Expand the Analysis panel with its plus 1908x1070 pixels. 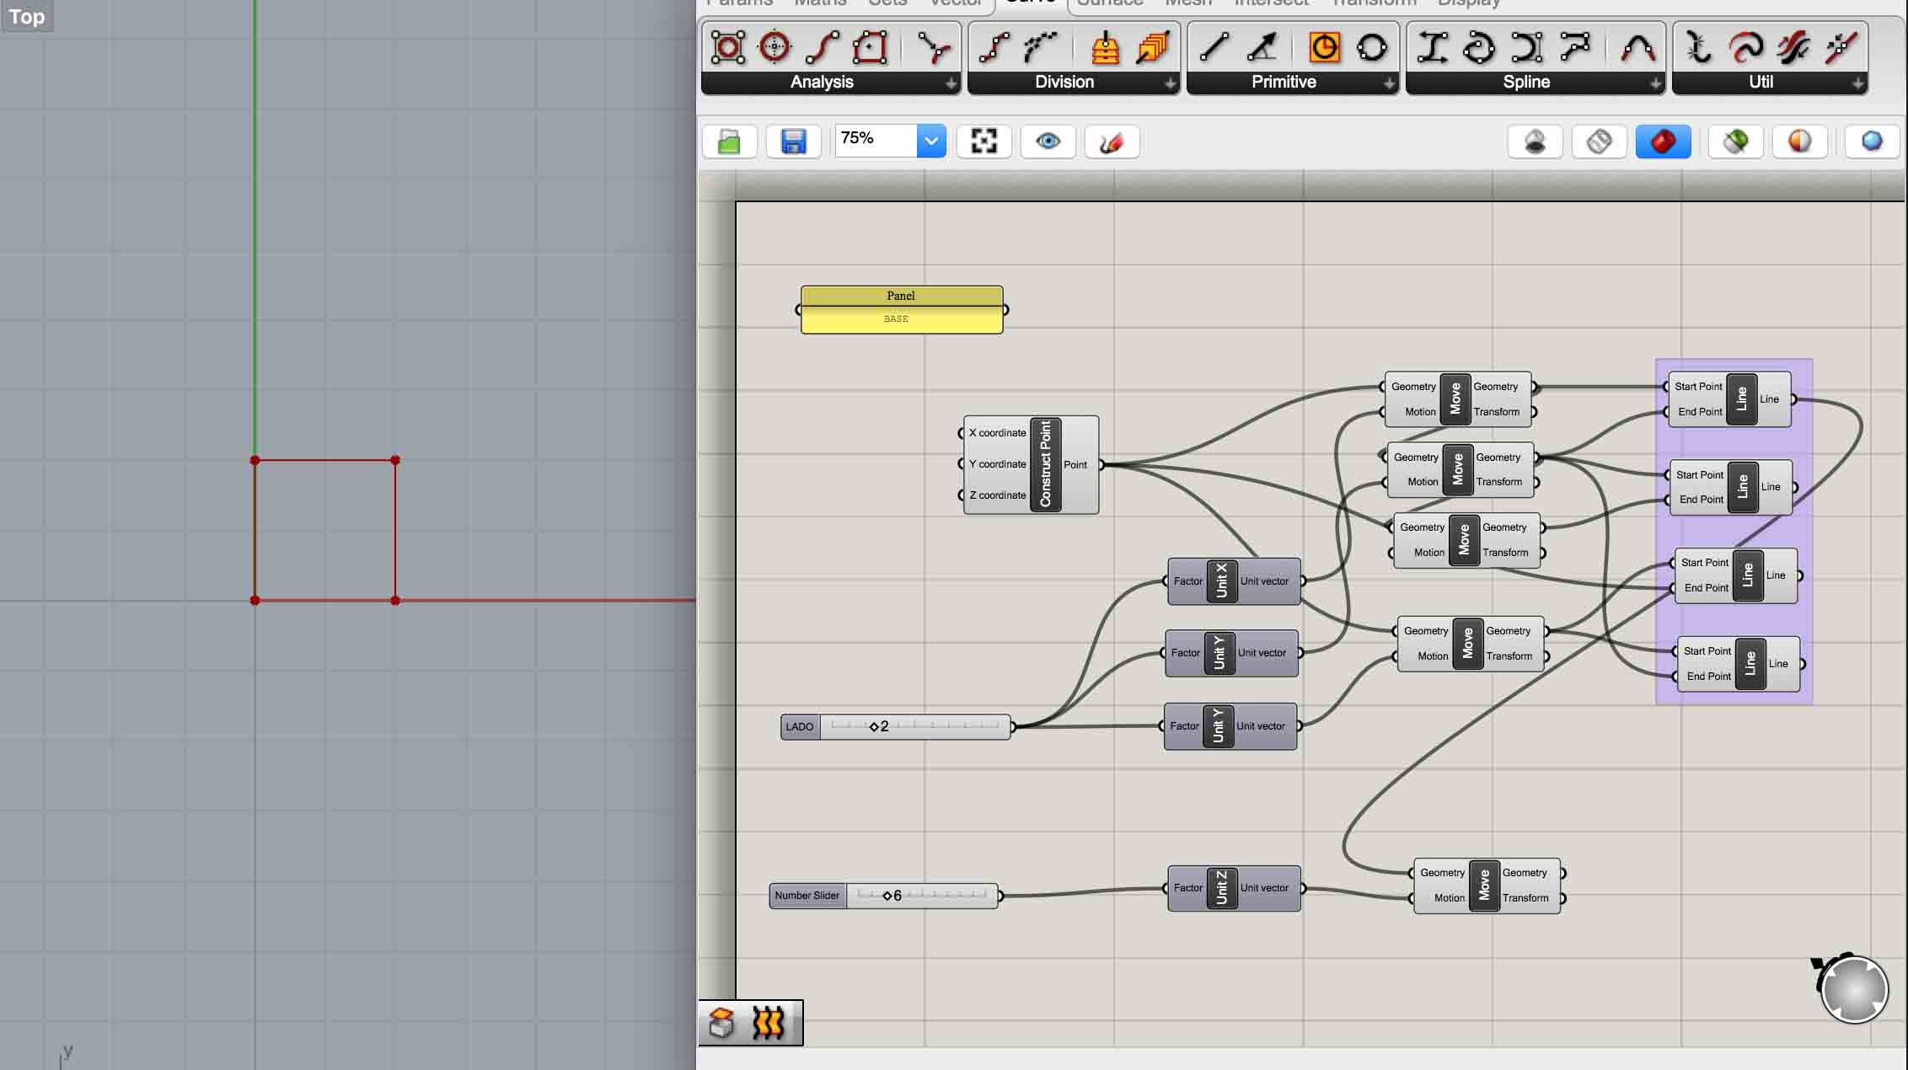point(951,83)
